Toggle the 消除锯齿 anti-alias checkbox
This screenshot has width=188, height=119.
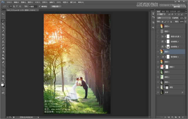coord(39,6)
